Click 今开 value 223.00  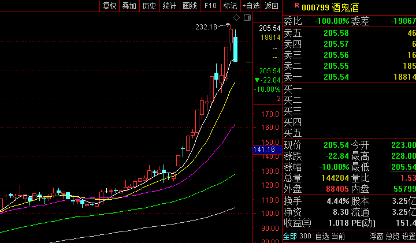(403, 145)
